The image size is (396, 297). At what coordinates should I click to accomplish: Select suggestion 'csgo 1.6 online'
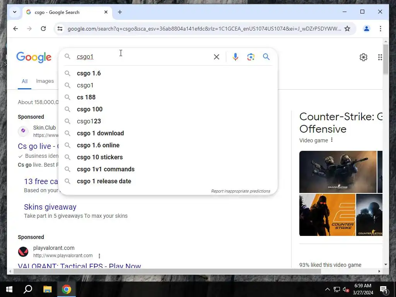coord(168,145)
